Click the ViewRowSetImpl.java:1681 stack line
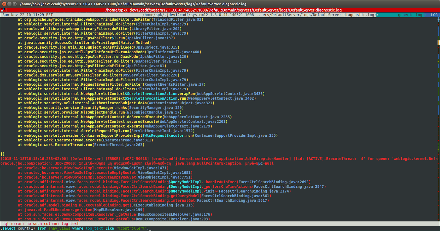This screenshot has height=231, width=440. pyautogui.click(x=105, y=173)
